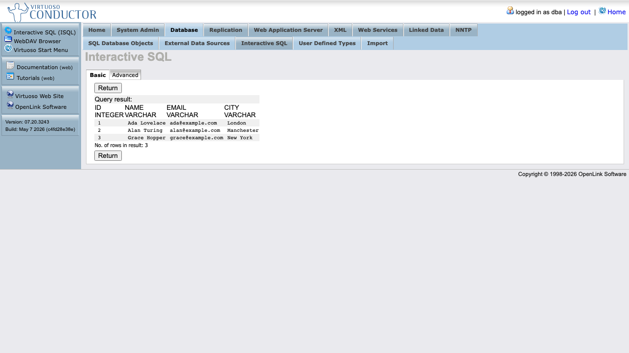This screenshot has width=629, height=353.
Task: Click the cell 'Alan Turing'
Action: [145, 130]
